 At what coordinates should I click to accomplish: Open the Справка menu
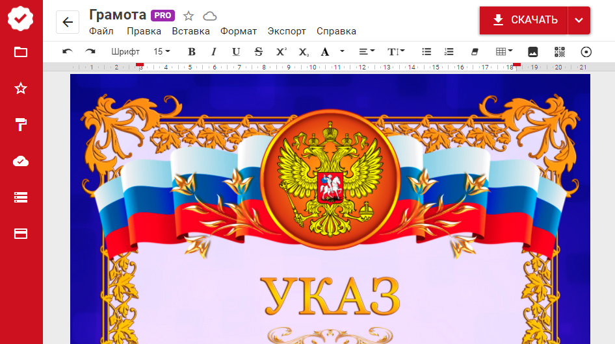click(337, 31)
